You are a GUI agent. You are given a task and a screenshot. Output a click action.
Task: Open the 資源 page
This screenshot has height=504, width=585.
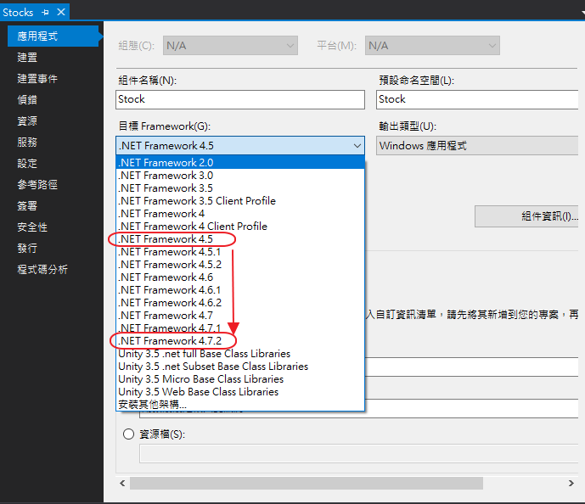(x=27, y=121)
